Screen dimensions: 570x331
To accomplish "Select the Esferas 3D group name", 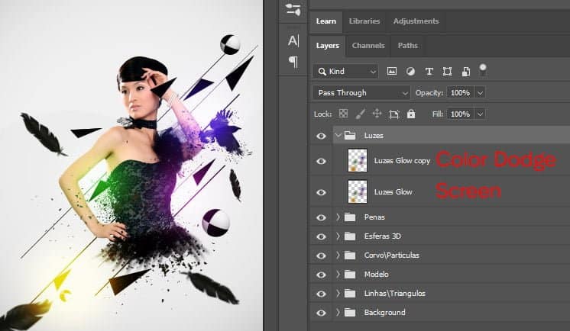I will point(383,236).
